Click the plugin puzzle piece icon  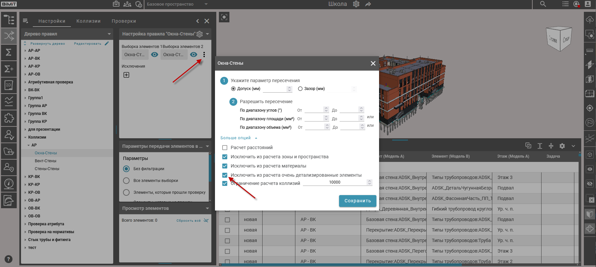9,118
